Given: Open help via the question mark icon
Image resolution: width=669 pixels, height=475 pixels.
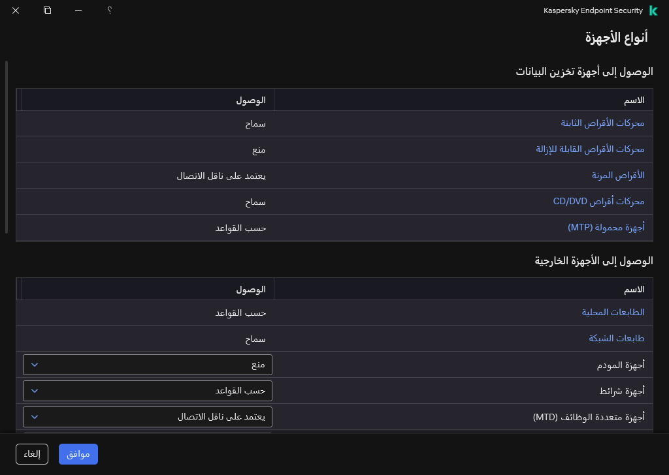Looking at the screenshot, I should 109,10.
